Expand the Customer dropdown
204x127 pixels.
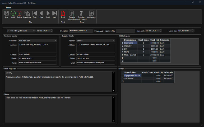click(x=55, y=41)
